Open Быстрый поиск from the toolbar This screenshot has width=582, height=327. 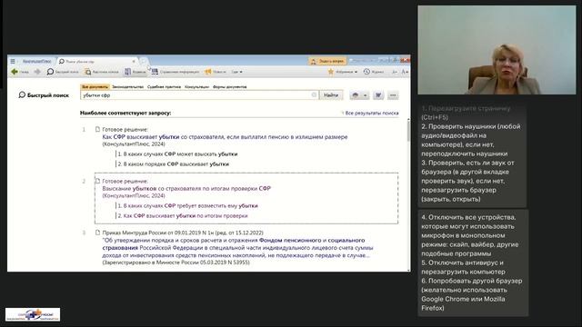63,72
